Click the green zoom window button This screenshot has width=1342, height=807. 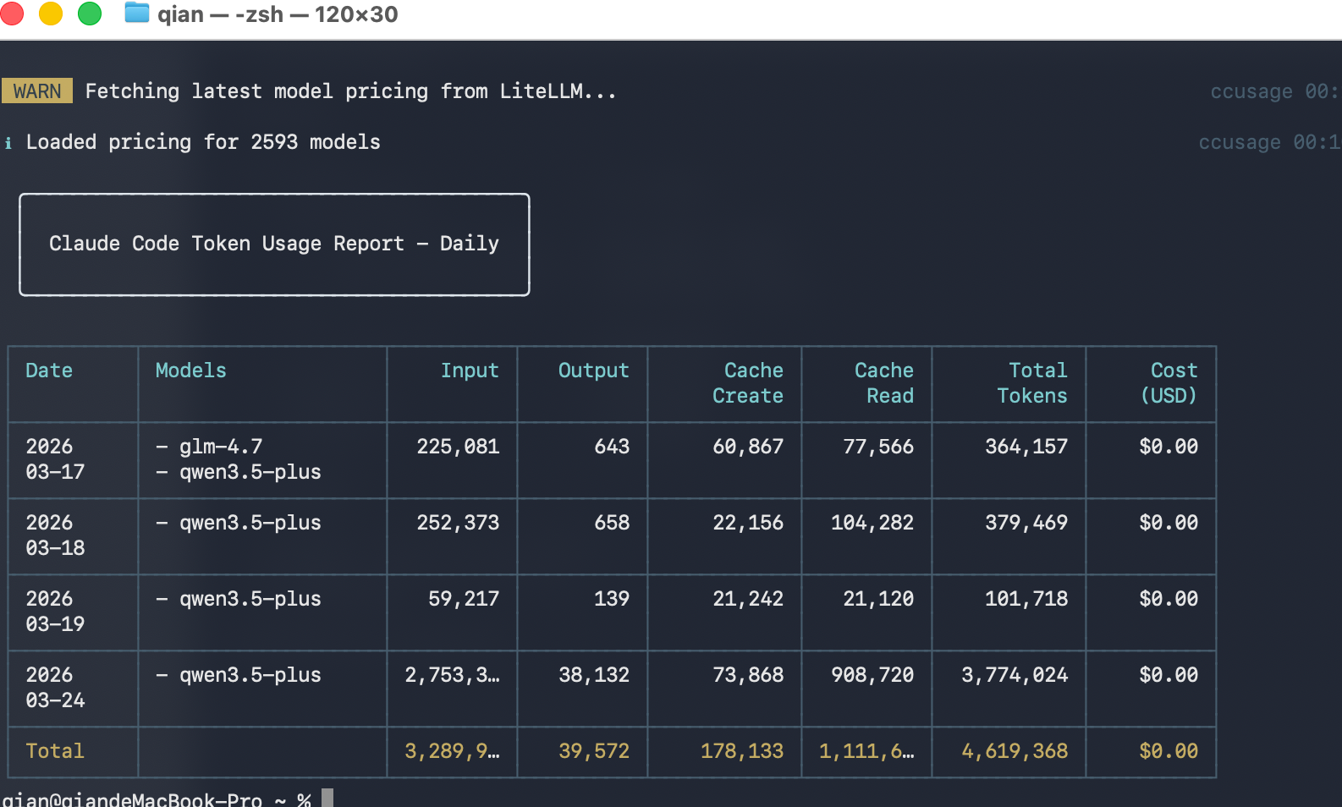[x=90, y=14]
